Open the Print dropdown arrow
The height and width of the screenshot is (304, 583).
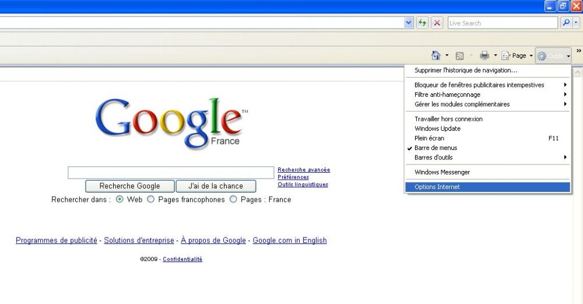(x=495, y=56)
